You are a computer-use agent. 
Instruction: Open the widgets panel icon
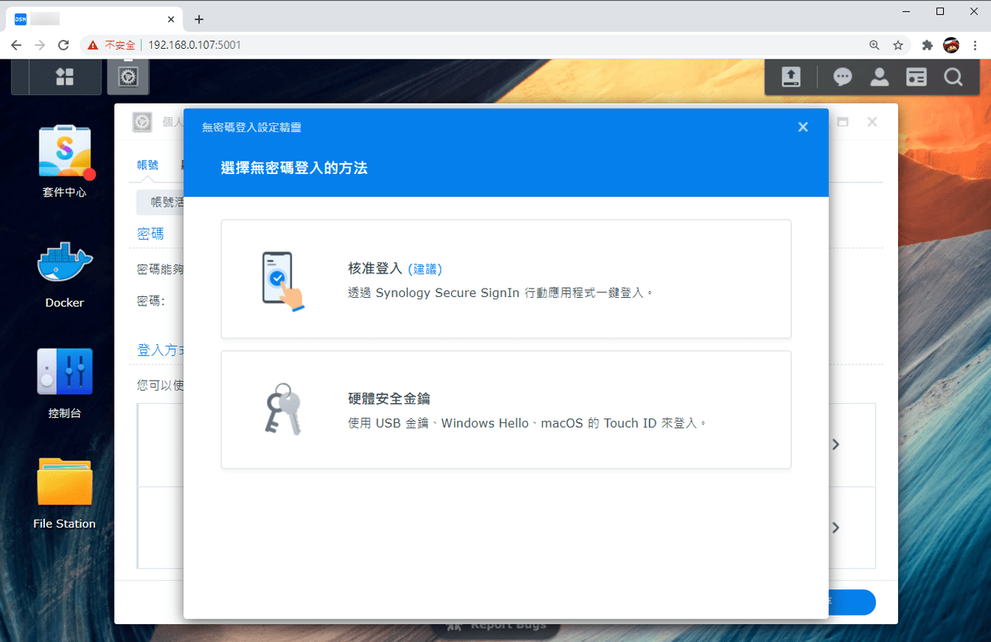[x=917, y=77]
